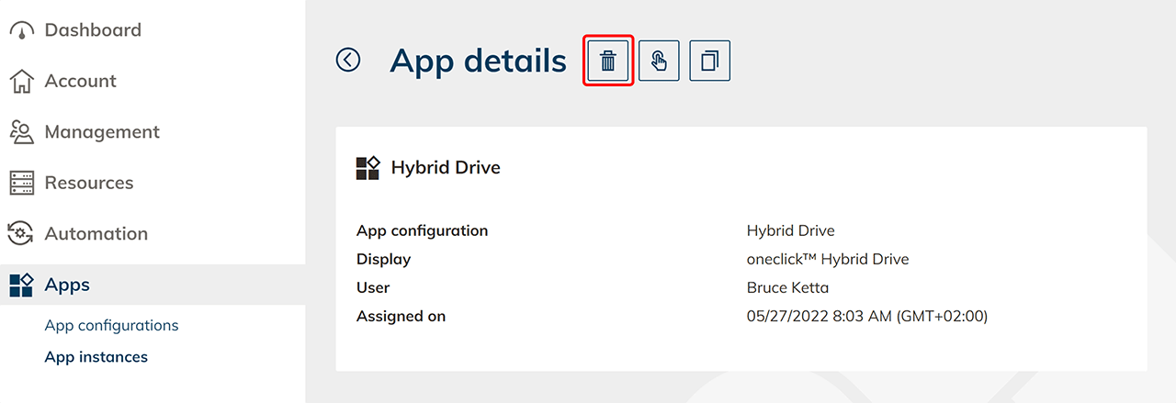Click the Hybrid Drive app icon in card
1176x403 pixels.
[x=367, y=168]
